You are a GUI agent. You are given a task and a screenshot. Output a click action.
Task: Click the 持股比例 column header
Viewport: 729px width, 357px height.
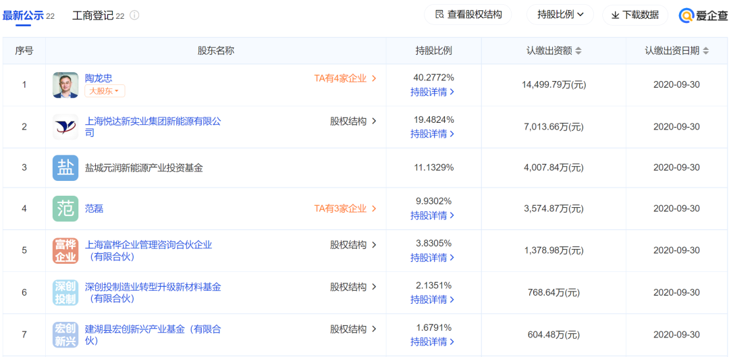[x=434, y=51]
